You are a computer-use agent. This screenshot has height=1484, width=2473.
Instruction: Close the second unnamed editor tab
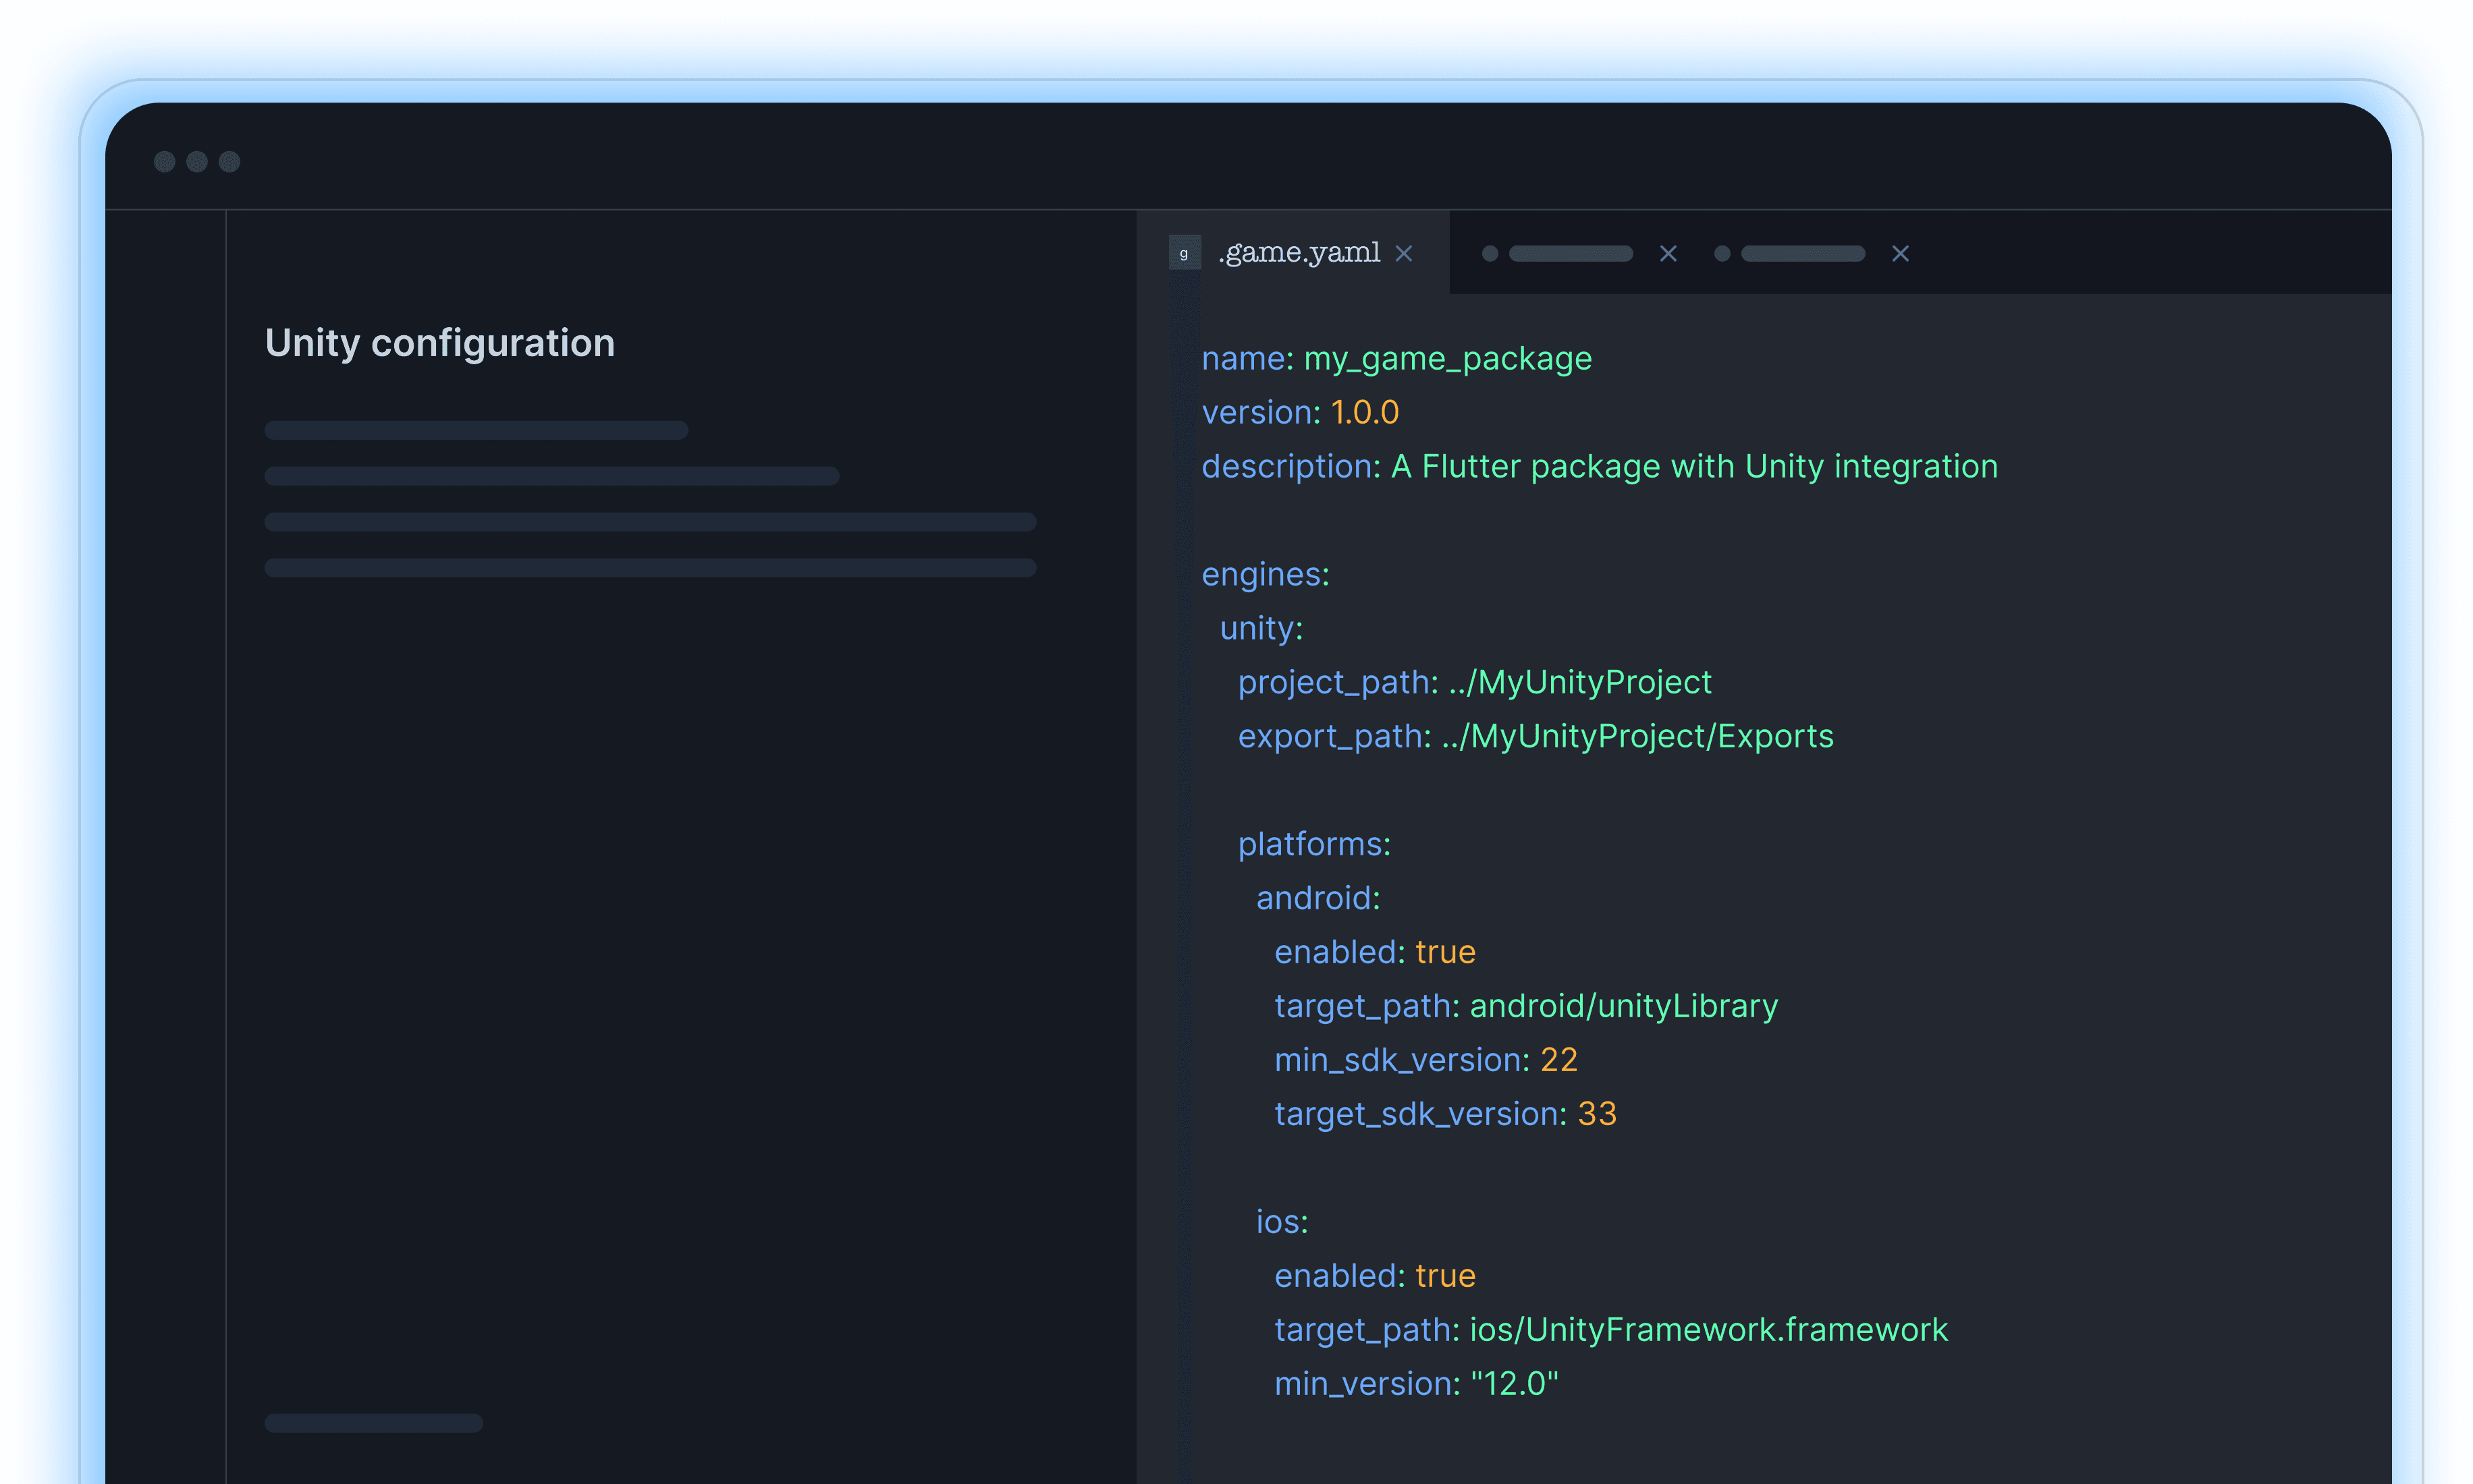(x=1668, y=254)
